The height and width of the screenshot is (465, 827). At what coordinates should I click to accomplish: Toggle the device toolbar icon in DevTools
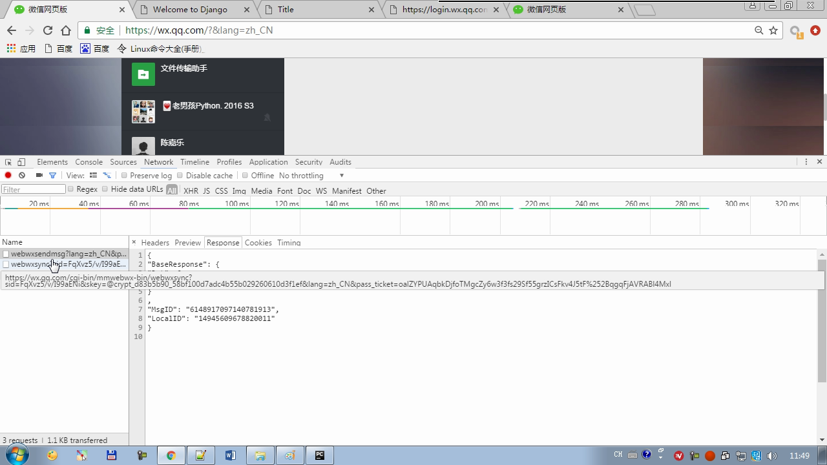pos(21,162)
